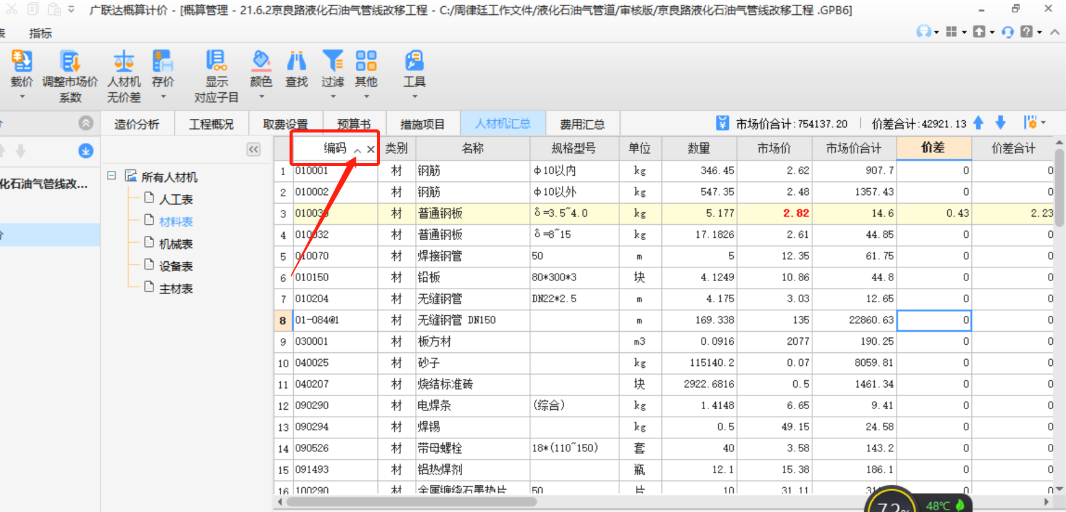Select 所有人材机 root node

pyautogui.click(x=169, y=177)
